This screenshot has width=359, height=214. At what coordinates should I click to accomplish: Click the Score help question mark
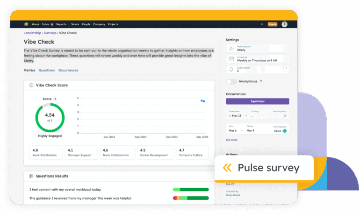click(x=55, y=99)
